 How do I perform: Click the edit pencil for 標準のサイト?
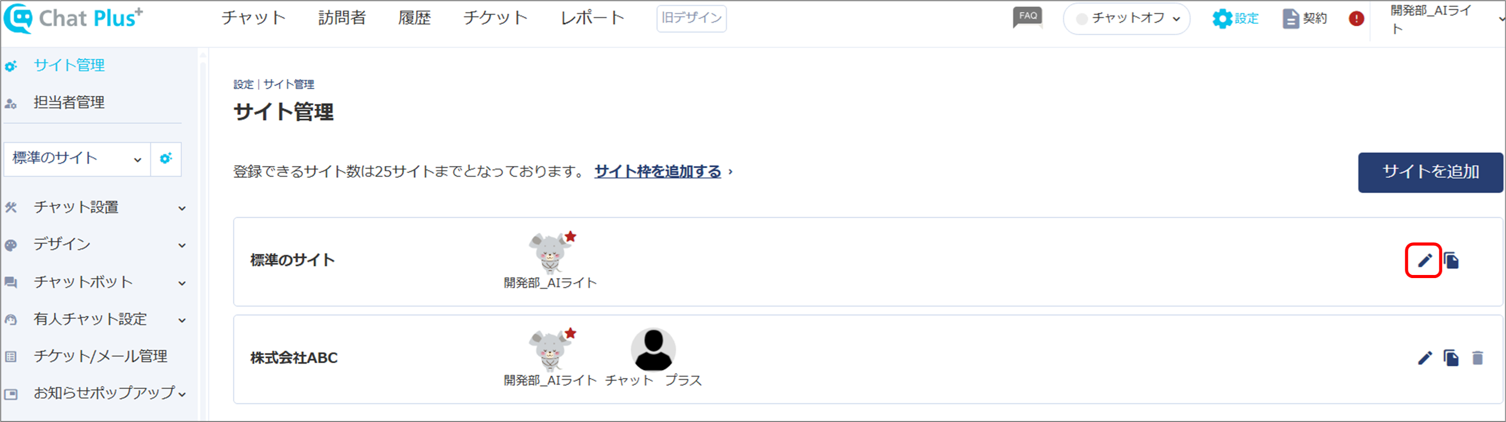(x=1425, y=260)
